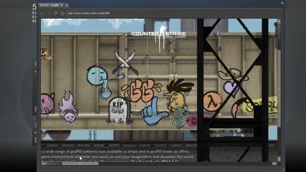Screen dimensions: 306x172
Task: Reload the page with the refresh icon
Action: pyautogui.click(x=55, y=13)
